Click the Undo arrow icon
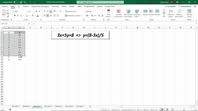The image size is (198, 111). coord(25,2)
